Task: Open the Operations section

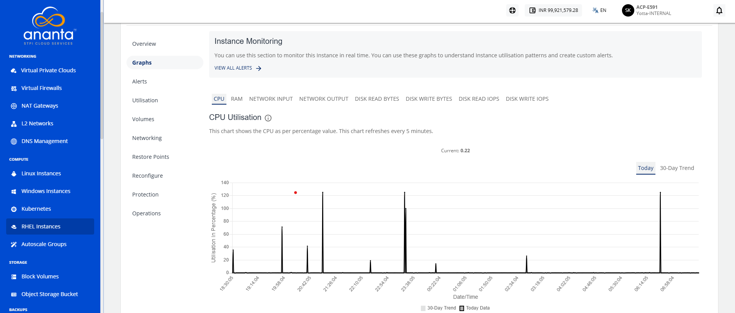Action: coord(146,213)
